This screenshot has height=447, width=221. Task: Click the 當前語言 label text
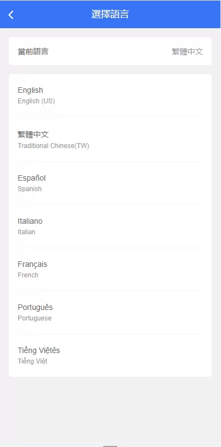(33, 51)
